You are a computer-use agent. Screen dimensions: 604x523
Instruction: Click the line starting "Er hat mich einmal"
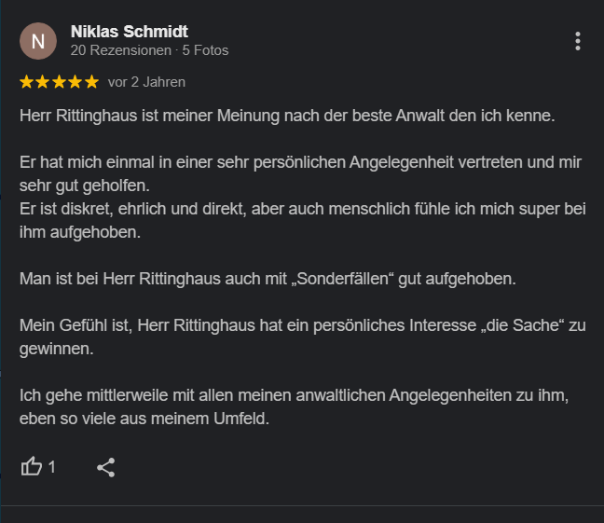300,162
